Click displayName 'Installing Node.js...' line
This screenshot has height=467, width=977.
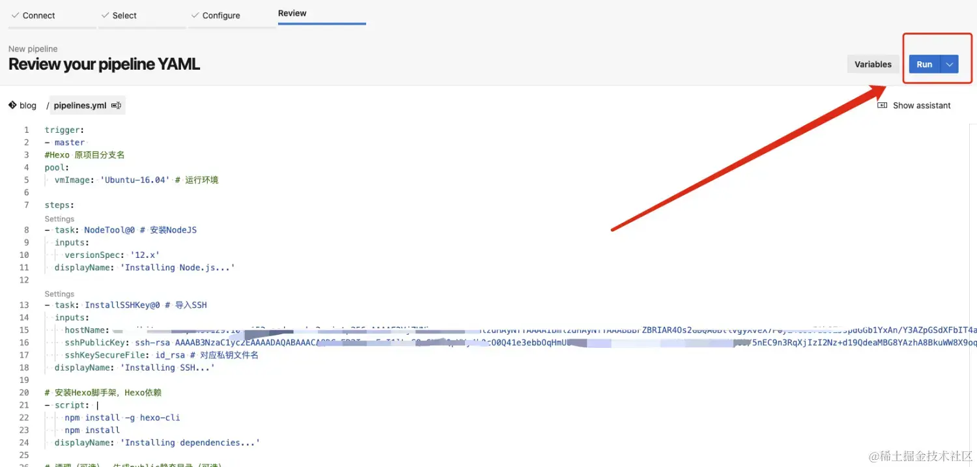click(145, 267)
